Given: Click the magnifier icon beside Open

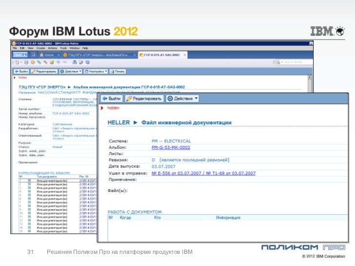Looking at the screenshot, I should click(x=33, y=55).
